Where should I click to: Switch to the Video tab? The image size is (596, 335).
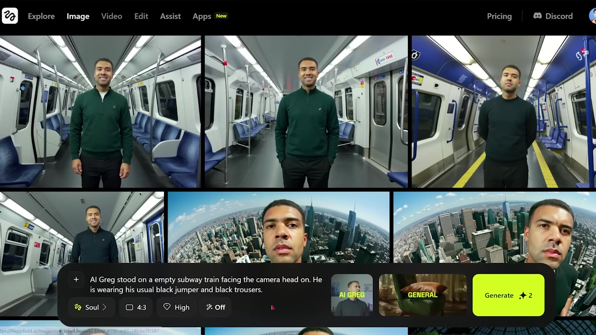pos(112,16)
